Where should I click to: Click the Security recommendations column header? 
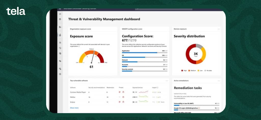pyautogui.click(x=97, y=87)
